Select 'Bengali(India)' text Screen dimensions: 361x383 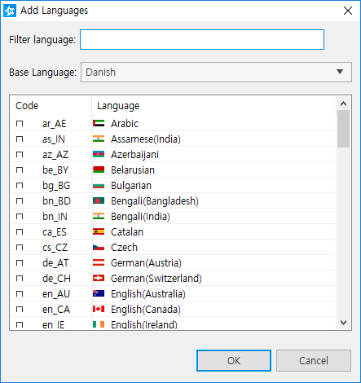140,217
